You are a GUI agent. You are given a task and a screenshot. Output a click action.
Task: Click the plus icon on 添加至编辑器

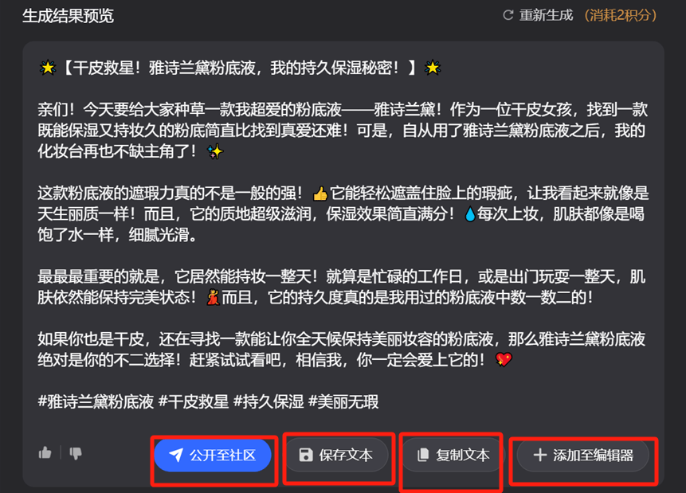click(x=540, y=455)
